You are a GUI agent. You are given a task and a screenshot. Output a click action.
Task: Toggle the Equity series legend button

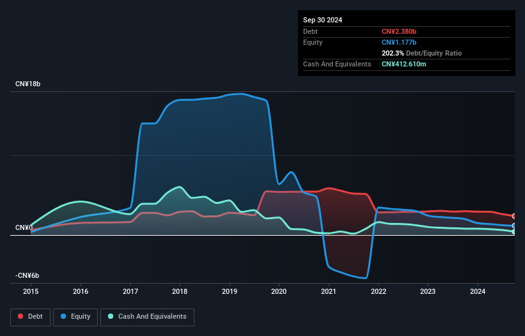click(x=75, y=317)
